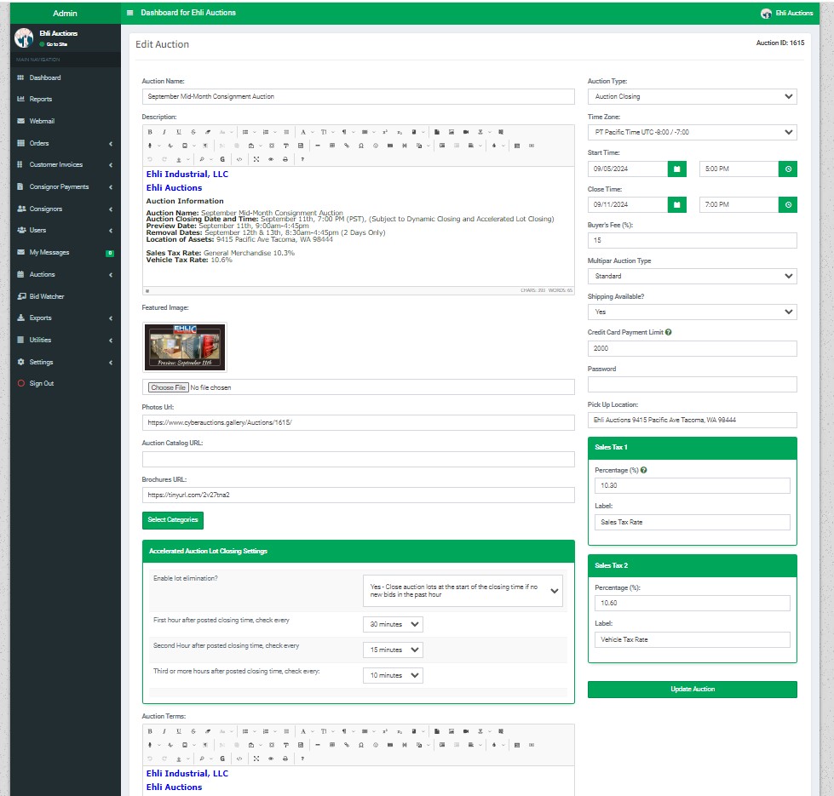The width and height of the screenshot is (834, 796).
Task: Click Bold in the Description editor toolbar
Action: (150, 132)
